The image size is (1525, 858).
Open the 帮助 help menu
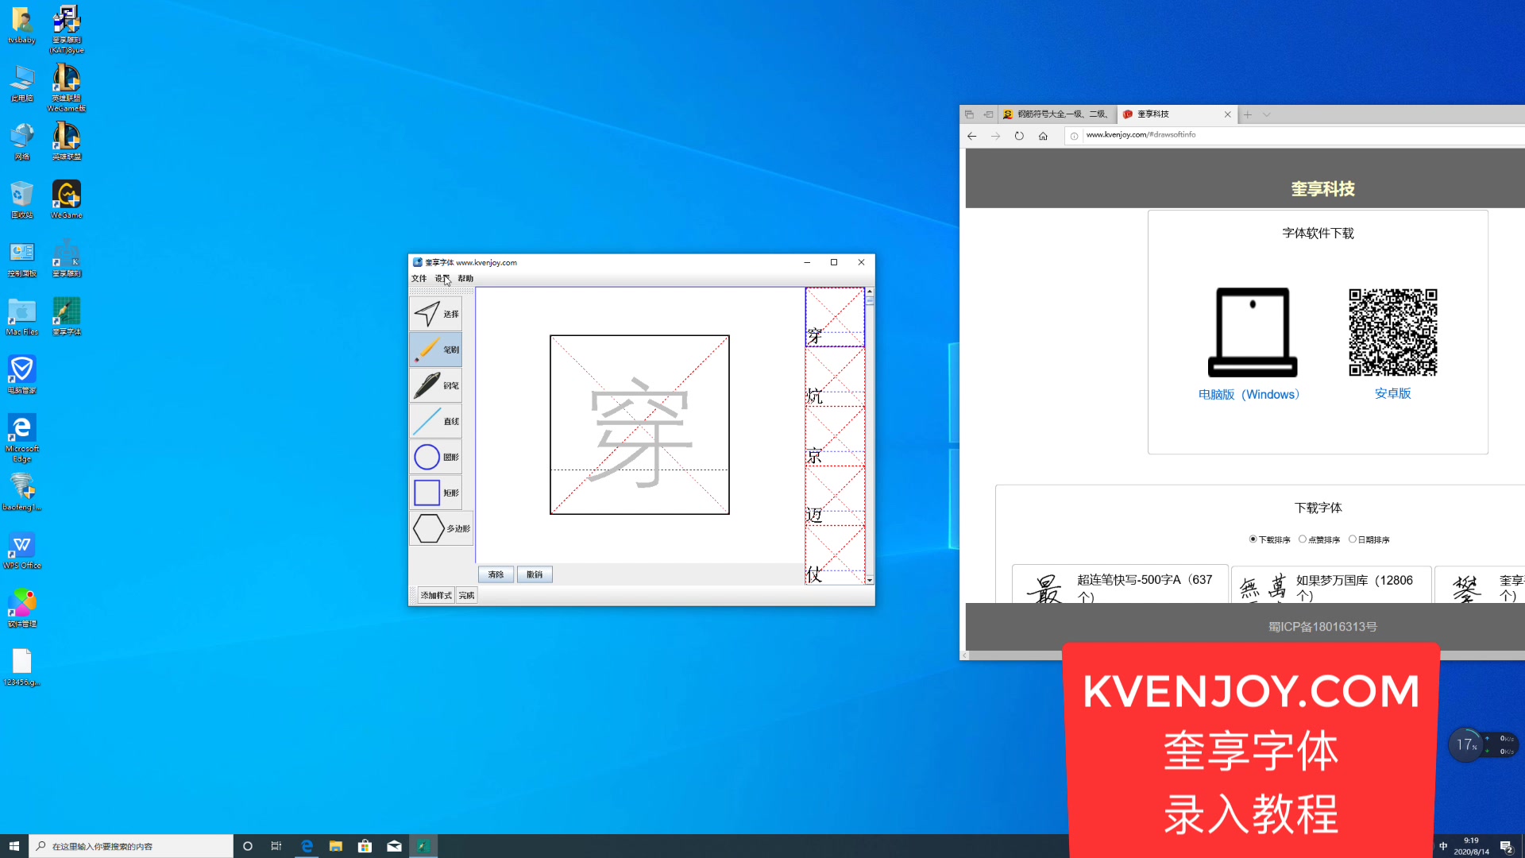(x=465, y=279)
